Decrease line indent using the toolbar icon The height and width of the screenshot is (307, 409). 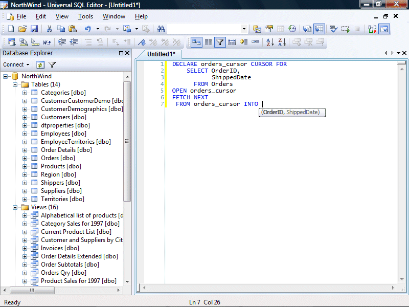[74, 42]
